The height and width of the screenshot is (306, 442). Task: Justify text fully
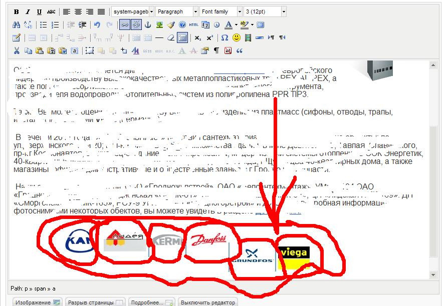(x=101, y=12)
